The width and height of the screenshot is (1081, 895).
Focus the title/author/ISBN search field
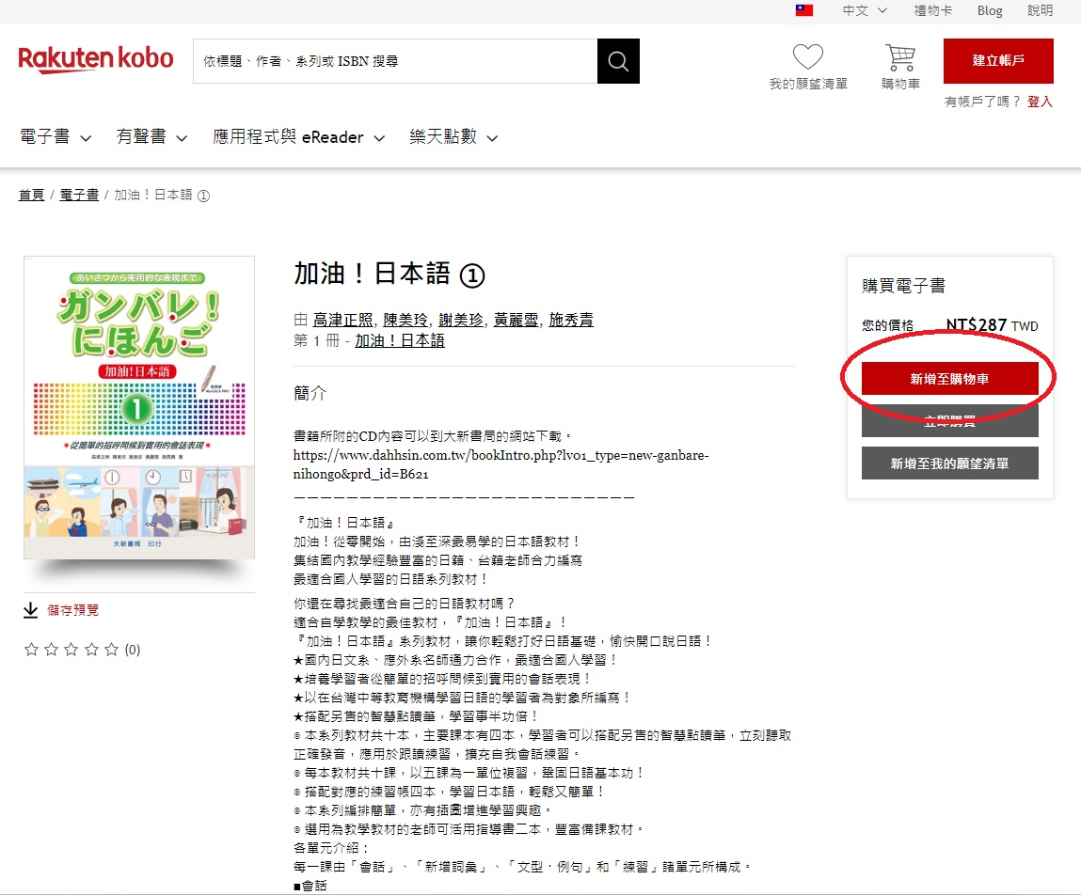[395, 61]
